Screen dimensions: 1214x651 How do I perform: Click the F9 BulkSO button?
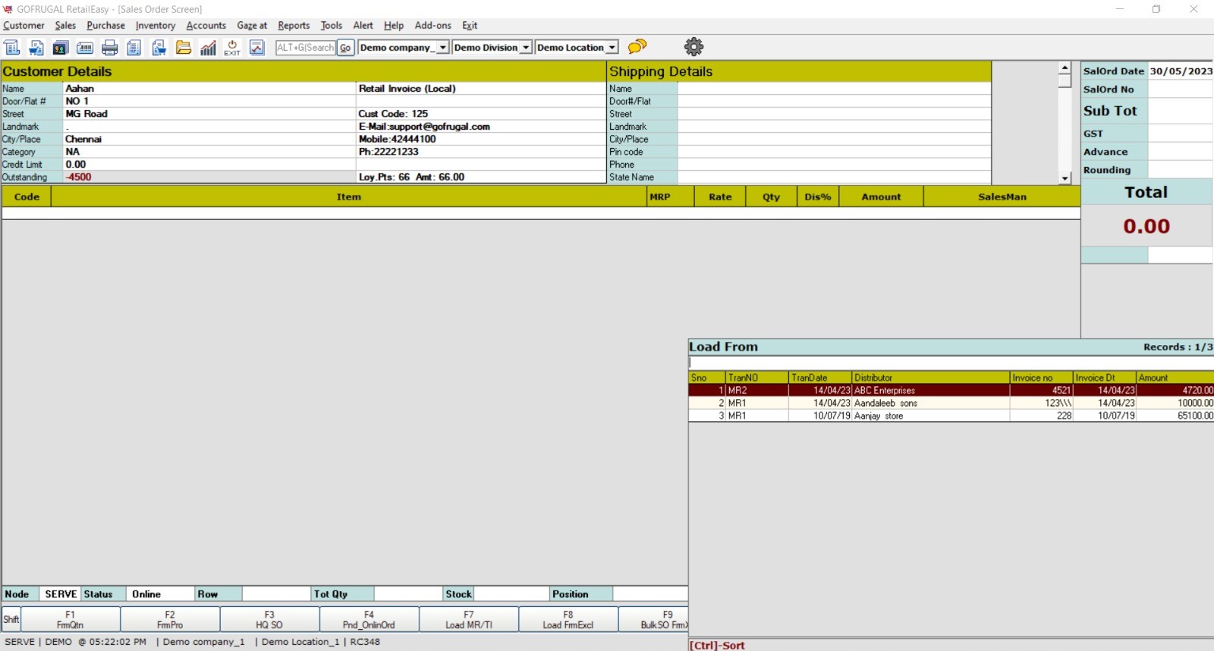coord(653,619)
